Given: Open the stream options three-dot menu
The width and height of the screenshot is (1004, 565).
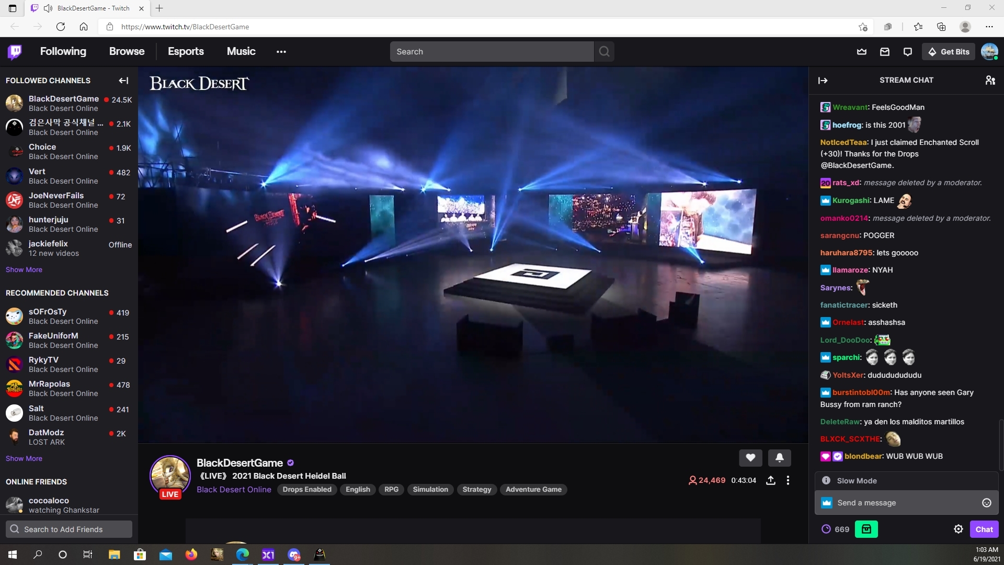Looking at the screenshot, I should click(x=788, y=480).
